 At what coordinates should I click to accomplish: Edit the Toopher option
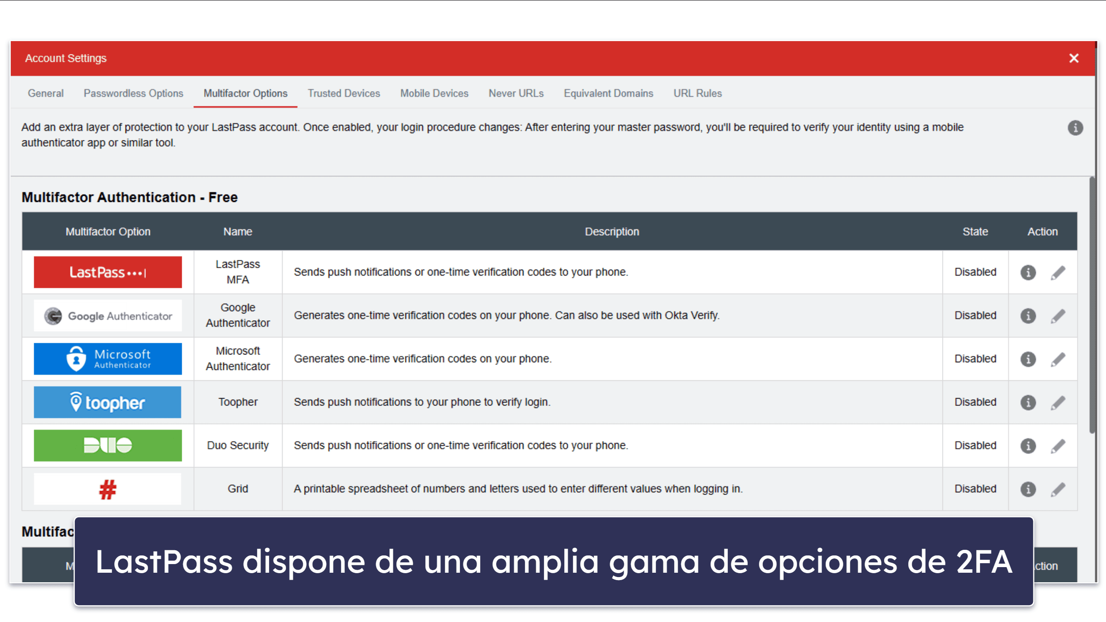pos(1058,402)
